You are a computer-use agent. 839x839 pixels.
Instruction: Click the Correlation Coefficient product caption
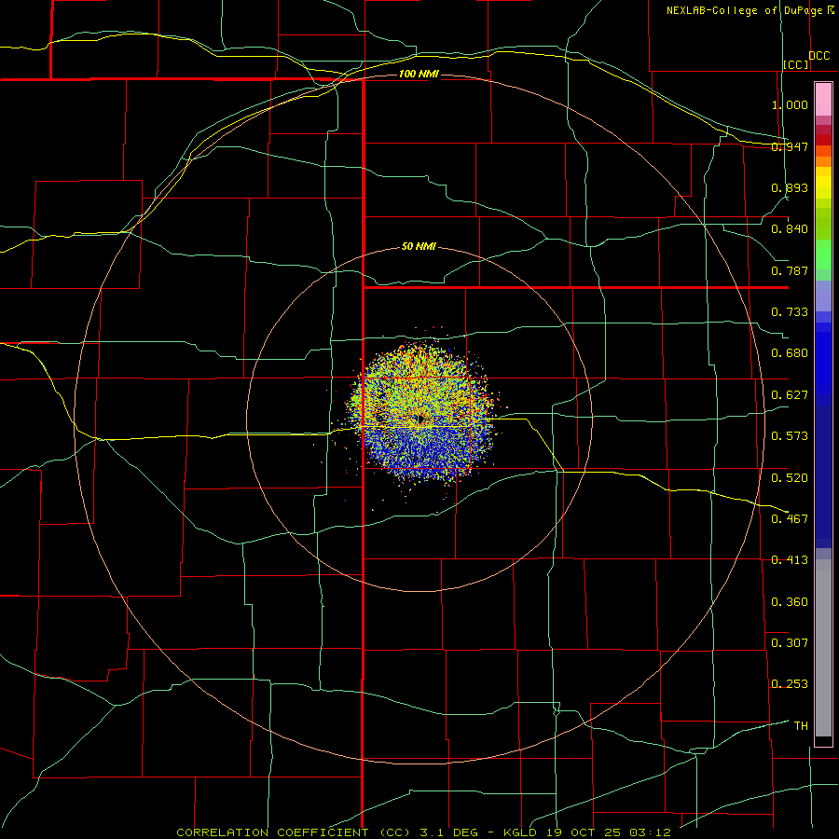(424, 832)
